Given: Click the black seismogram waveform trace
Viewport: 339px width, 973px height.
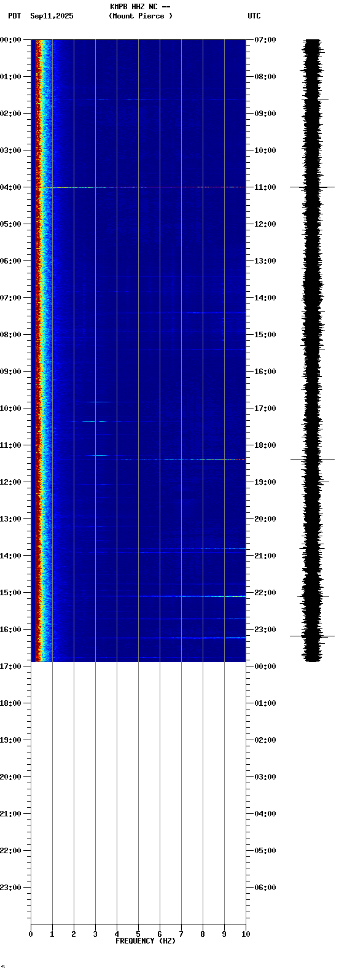Looking at the screenshot, I should click(x=313, y=350).
